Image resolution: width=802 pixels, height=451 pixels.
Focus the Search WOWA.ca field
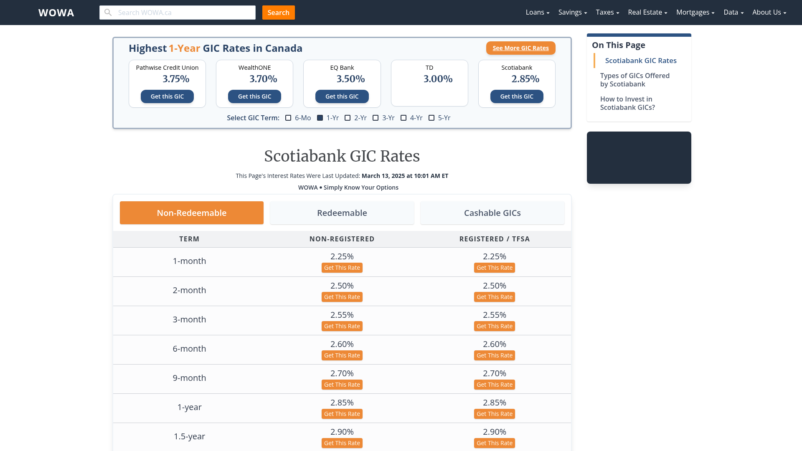[178, 13]
